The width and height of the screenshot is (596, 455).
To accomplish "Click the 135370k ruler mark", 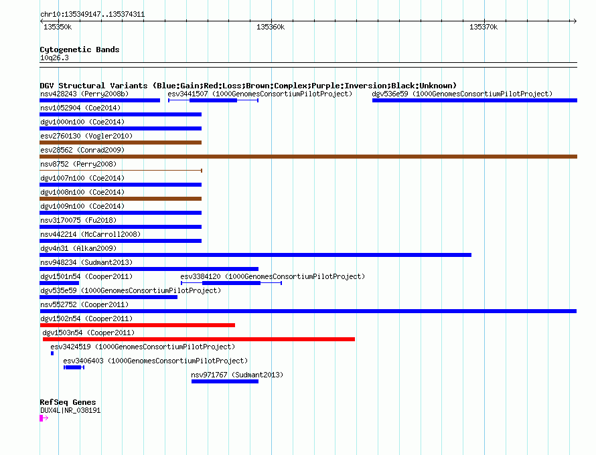I will [x=483, y=27].
